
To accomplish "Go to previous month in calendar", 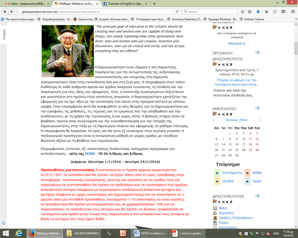I will [x=214, y=120].
